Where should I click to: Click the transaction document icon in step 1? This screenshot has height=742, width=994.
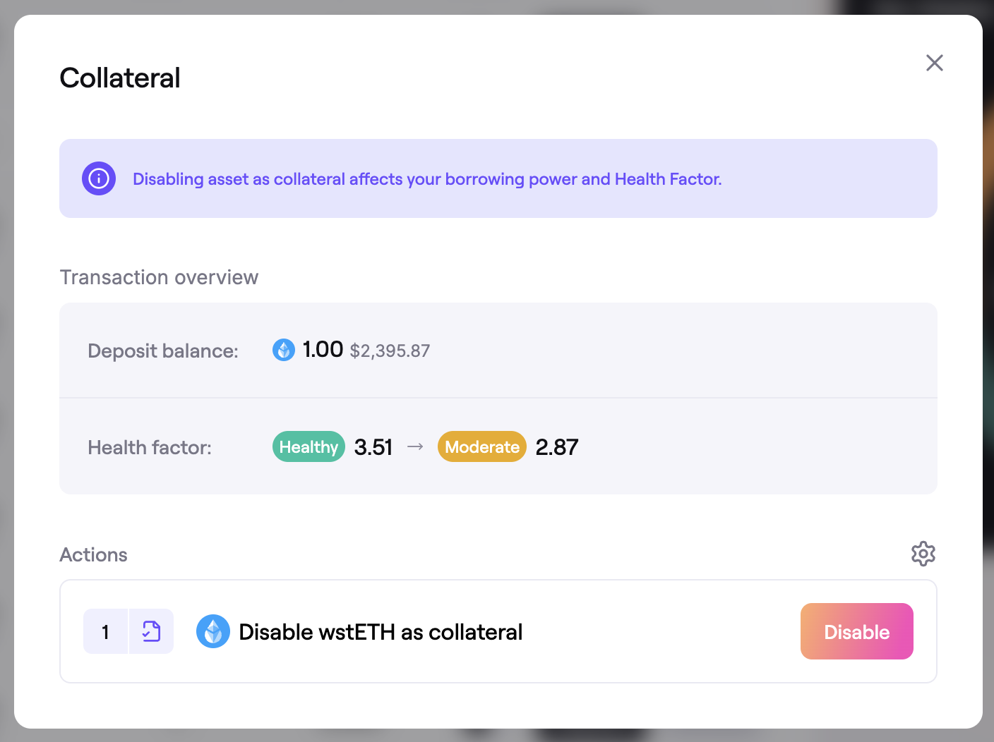151,631
